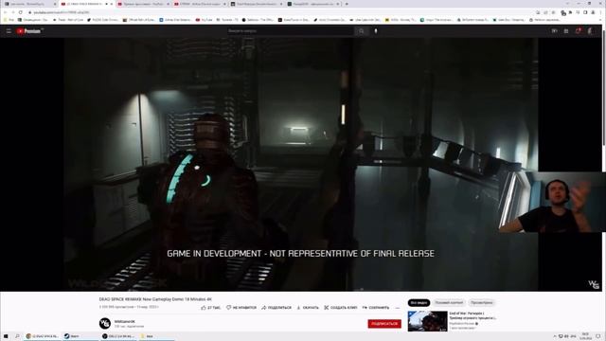This screenshot has height=341, width=606.
Task: Open YouTube create video icon
Action: point(555,31)
